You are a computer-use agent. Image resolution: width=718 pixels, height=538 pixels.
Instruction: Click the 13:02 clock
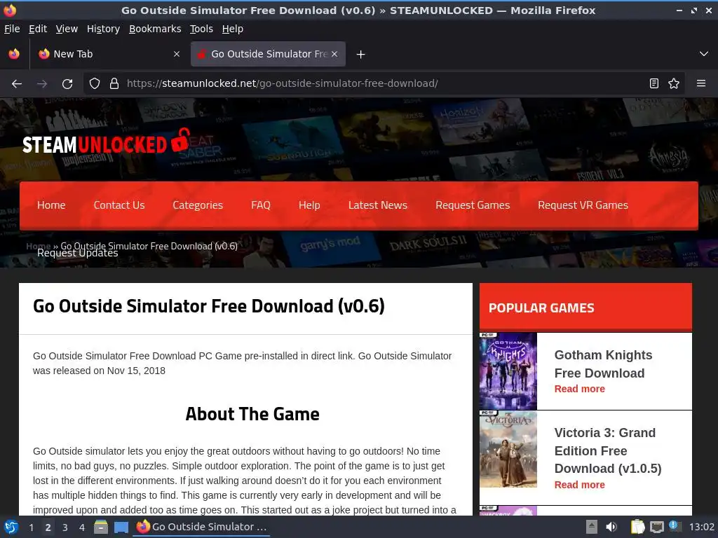701,527
